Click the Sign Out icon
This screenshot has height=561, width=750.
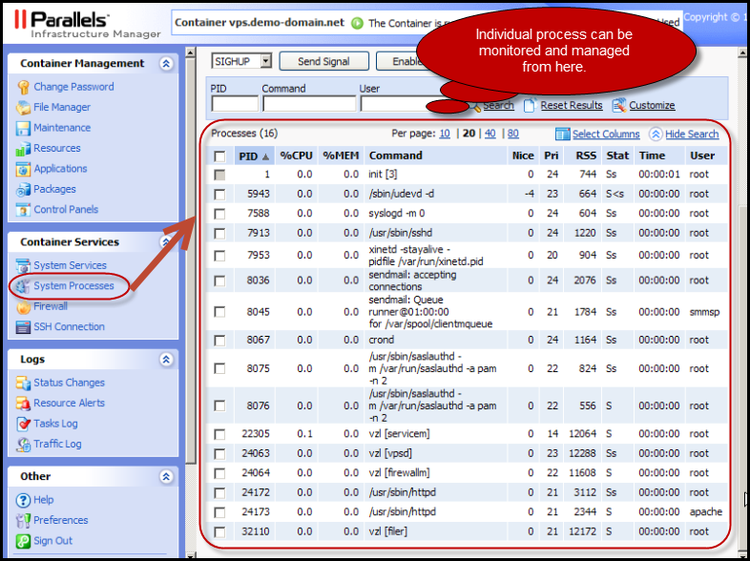point(23,541)
